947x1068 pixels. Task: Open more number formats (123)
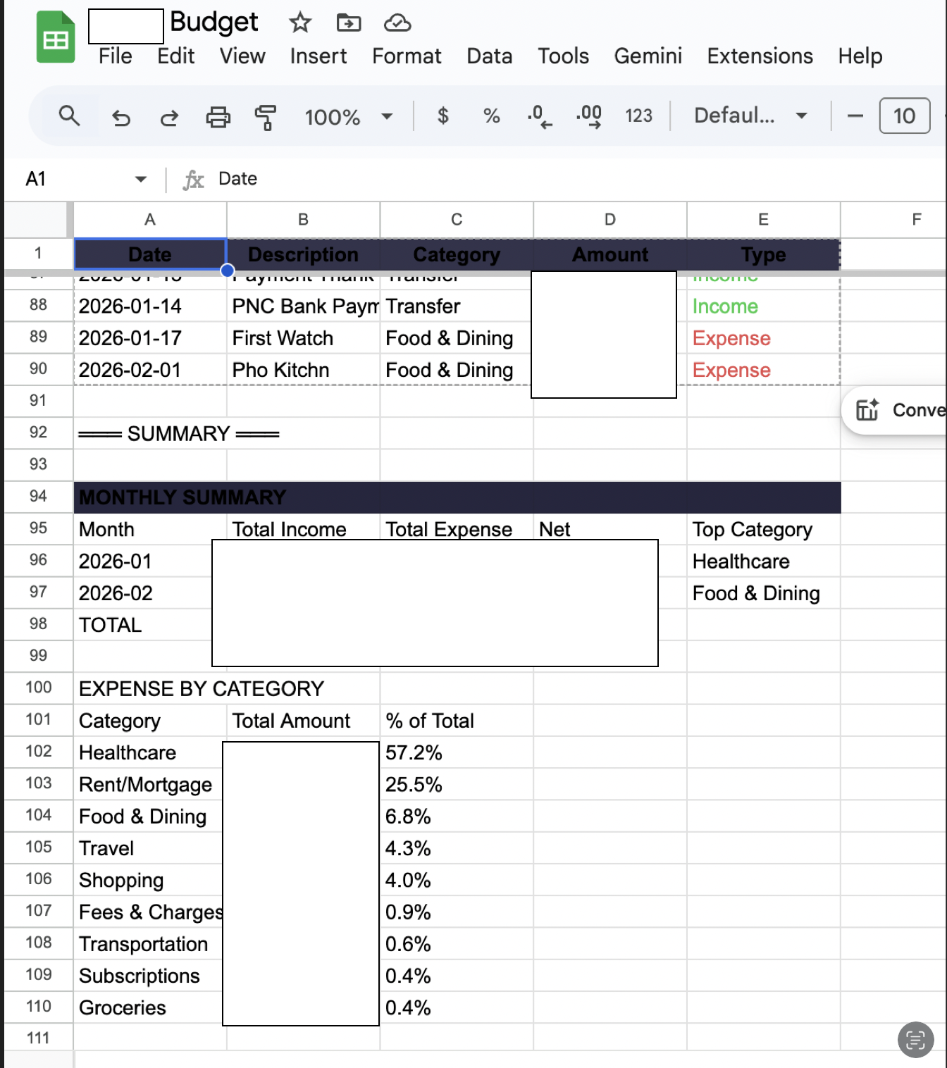tap(639, 116)
